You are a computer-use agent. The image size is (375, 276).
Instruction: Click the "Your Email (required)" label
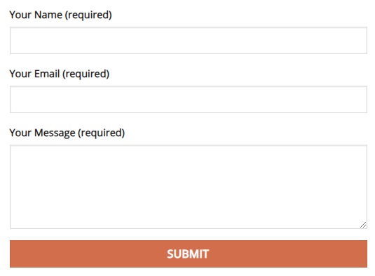pyautogui.click(x=60, y=74)
